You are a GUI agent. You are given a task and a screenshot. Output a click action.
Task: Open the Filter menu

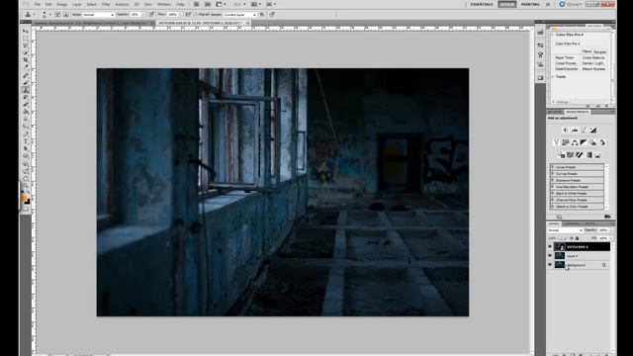pos(106,4)
